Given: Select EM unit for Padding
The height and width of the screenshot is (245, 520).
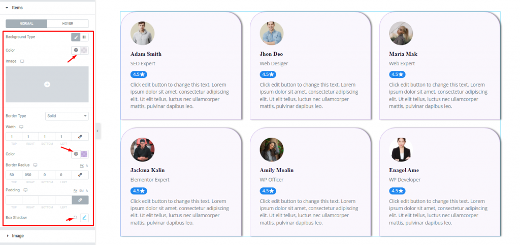Looking at the screenshot, I should click(x=82, y=191).
